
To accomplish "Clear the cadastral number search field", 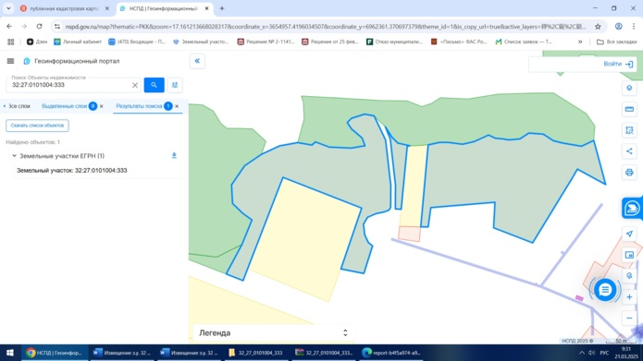I will coord(135,85).
